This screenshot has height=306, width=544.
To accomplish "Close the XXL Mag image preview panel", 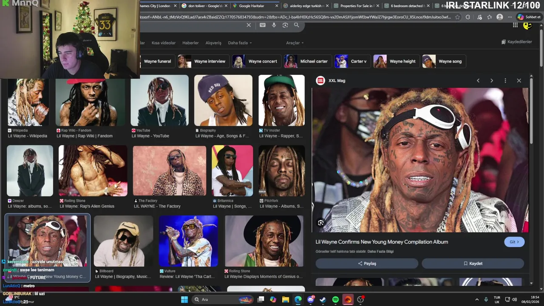I will (519, 80).
